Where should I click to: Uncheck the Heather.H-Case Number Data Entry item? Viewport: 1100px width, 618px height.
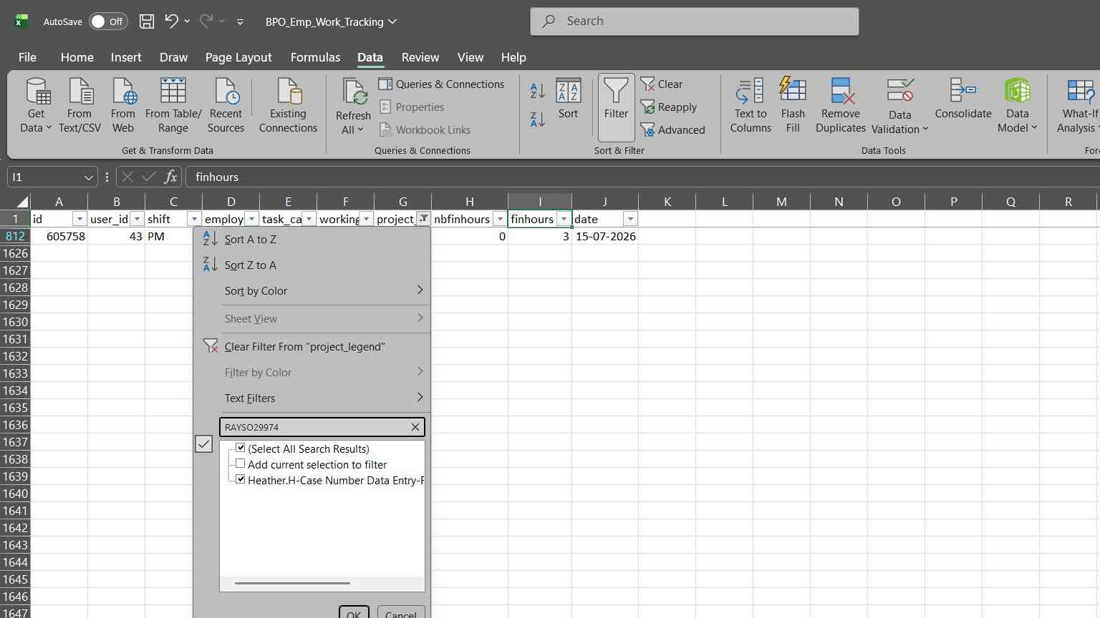241,479
